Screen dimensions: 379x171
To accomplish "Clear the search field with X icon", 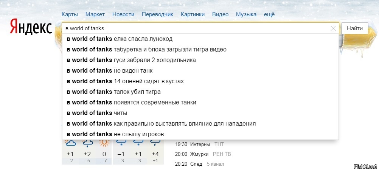I will pos(333,28).
